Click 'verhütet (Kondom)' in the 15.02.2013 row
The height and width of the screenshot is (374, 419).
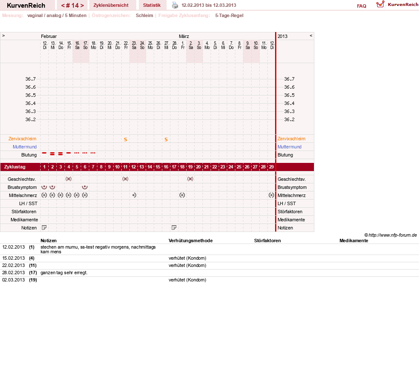pyautogui.click(x=188, y=258)
